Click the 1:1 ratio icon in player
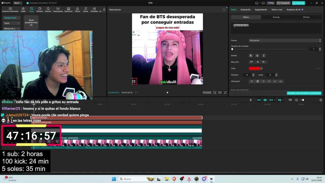Viewport: 325px width, 183px height. 220,93
